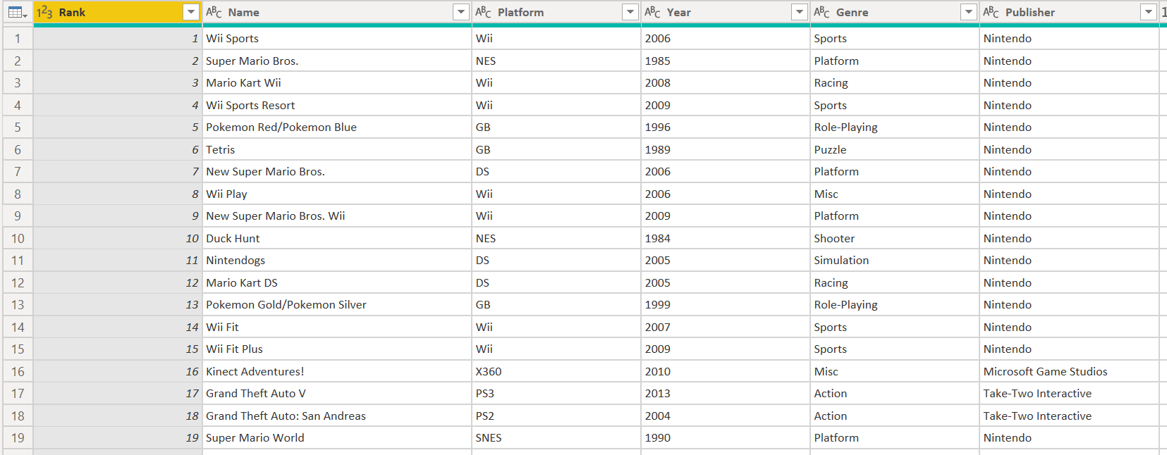
Task: Select the Microsoft Game Studios cell
Action: click(x=1045, y=372)
